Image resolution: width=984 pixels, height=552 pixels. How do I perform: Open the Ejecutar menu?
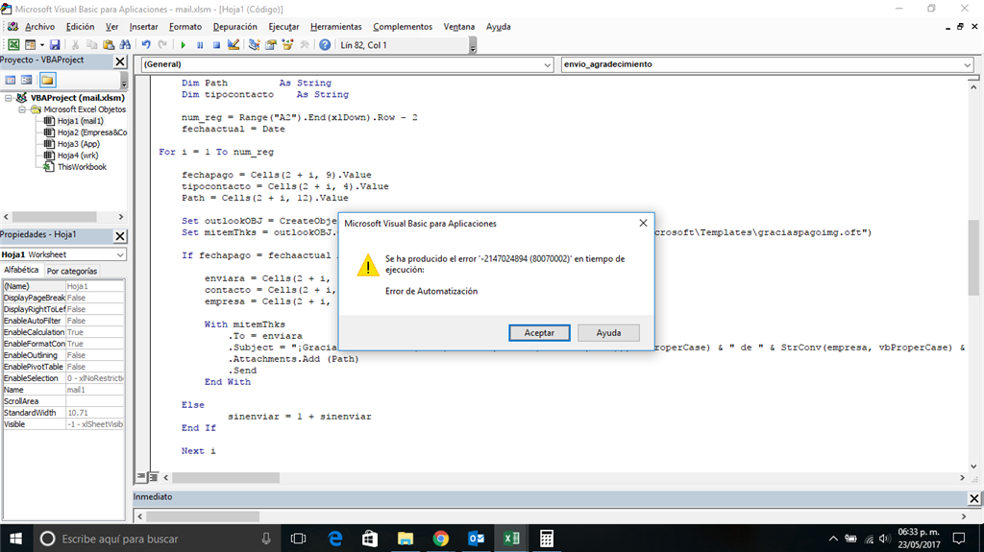click(283, 27)
